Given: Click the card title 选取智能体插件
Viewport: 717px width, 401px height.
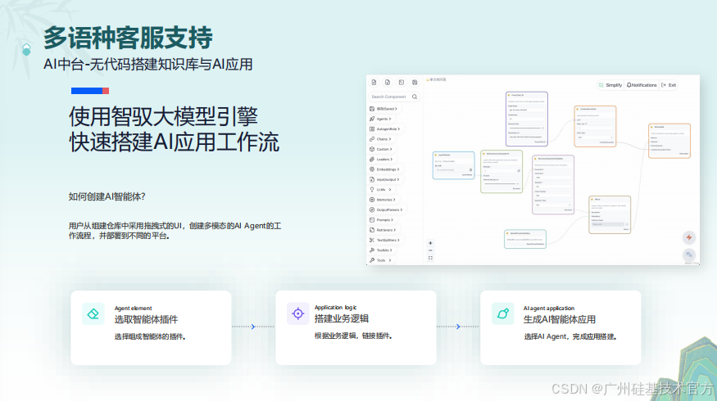Looking at the screenshot, I should (x=146, y=319).
